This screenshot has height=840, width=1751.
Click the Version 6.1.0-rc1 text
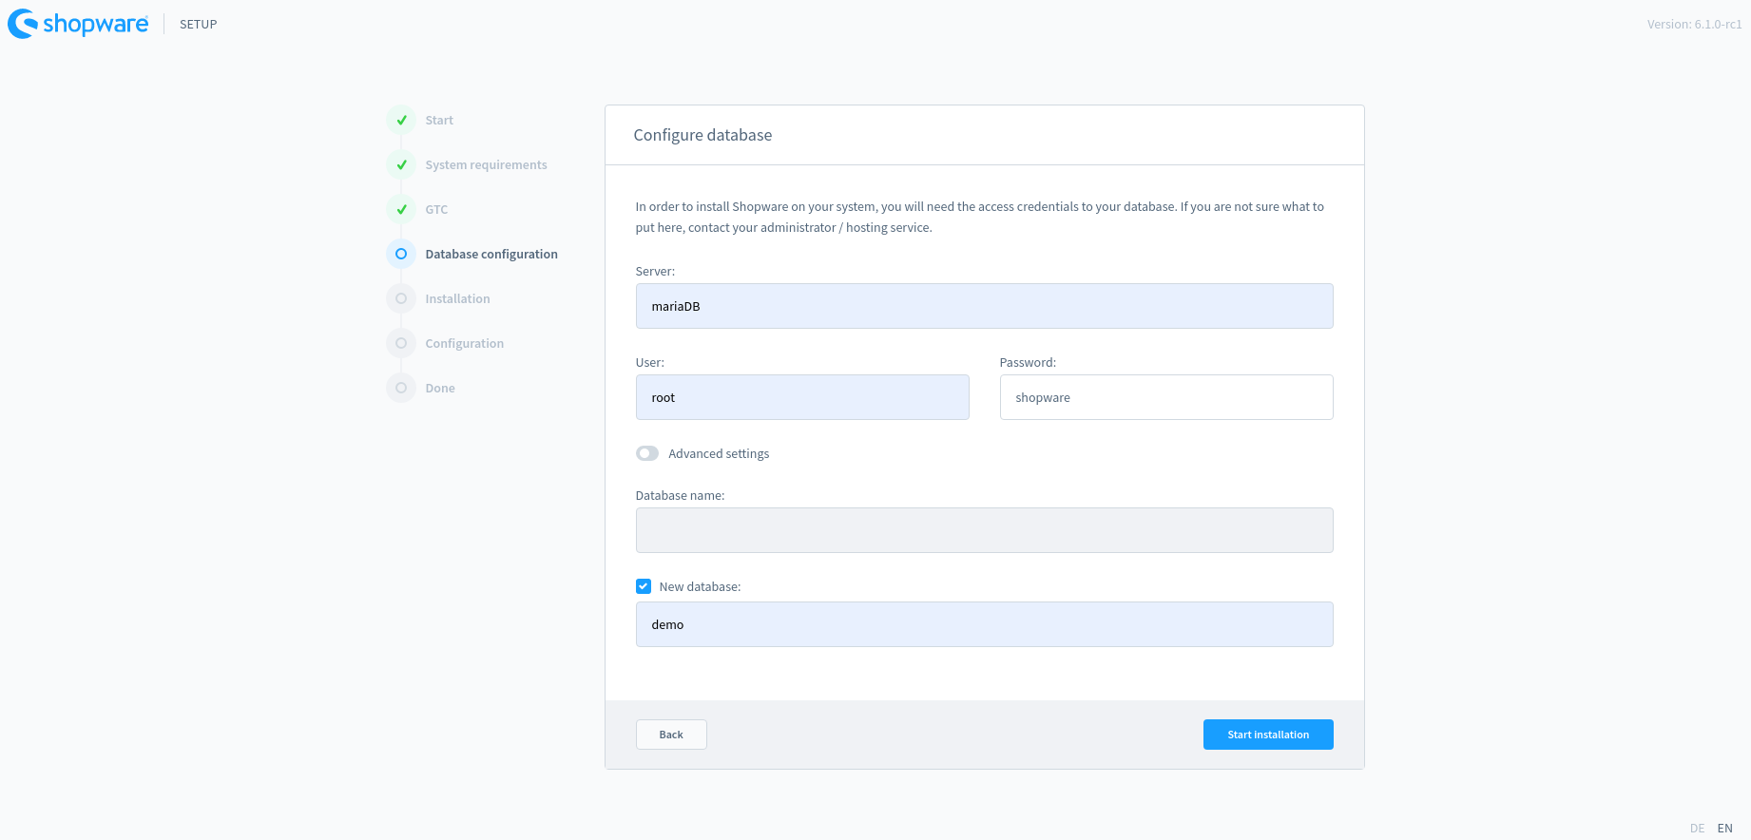(x=1694, y=24)
